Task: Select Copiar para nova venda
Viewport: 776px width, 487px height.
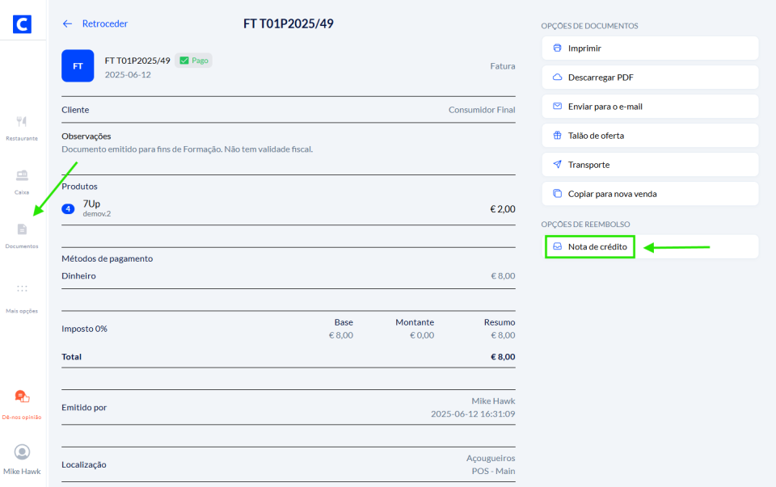Action: pyautogui.click(x=650, y=194)
